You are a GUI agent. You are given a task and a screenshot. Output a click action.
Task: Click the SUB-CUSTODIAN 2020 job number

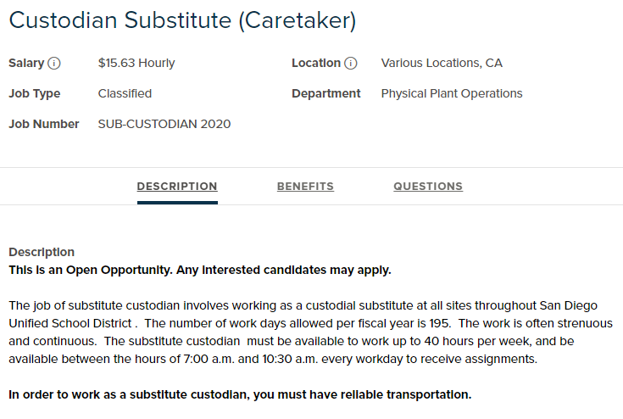[x=164, y=125]
